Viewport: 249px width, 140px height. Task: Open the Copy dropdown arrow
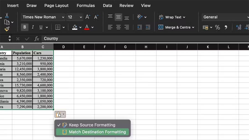(12, 22)
